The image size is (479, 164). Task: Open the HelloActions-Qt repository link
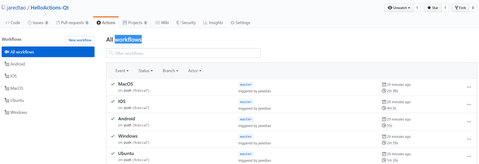50,8
